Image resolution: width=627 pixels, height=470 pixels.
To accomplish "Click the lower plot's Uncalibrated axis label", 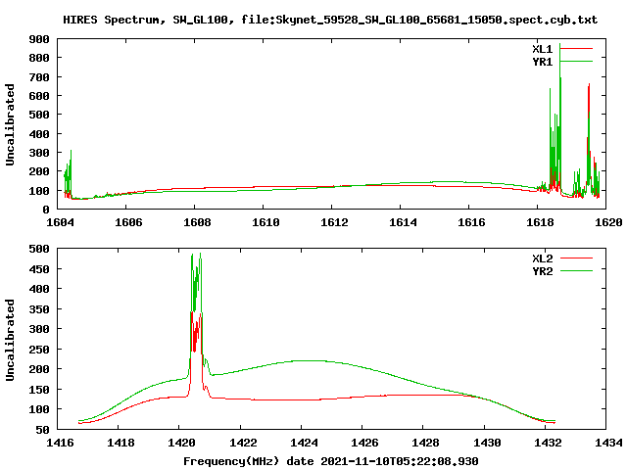I will (x=10, y=340).
